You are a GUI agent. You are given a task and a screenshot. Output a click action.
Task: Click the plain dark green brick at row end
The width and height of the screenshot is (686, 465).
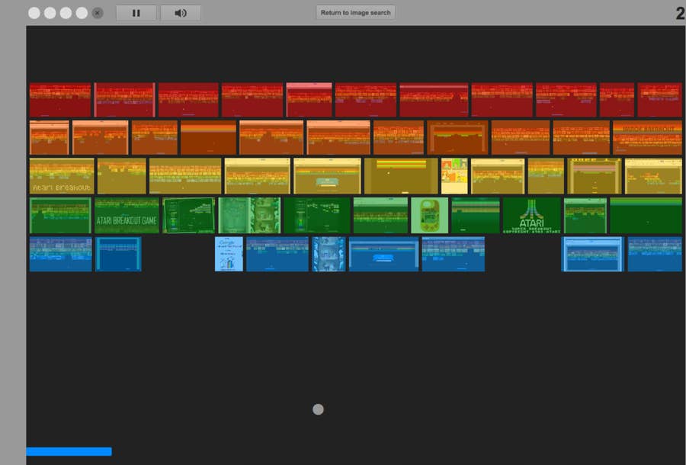[x=646, y=216]
